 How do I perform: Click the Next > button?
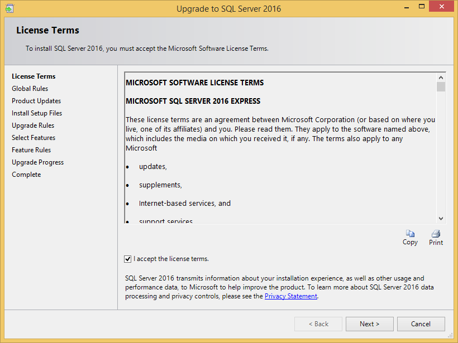coord(370,324)
